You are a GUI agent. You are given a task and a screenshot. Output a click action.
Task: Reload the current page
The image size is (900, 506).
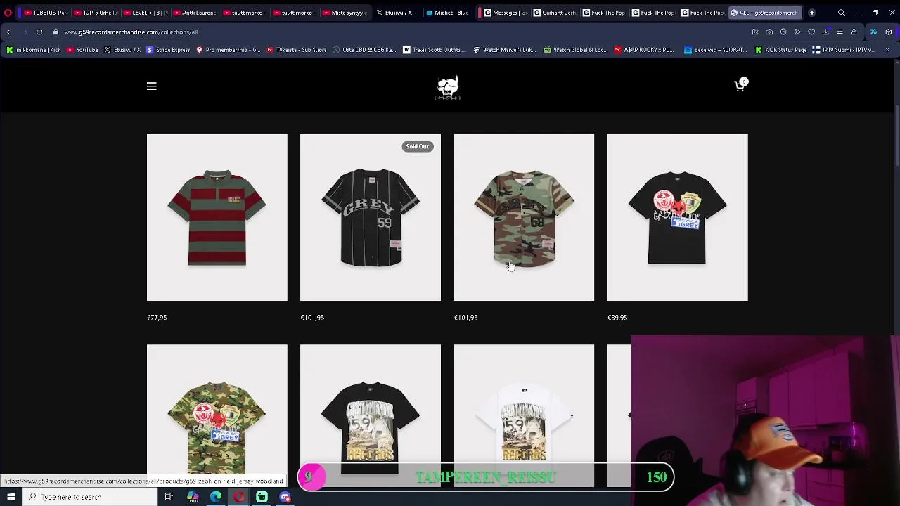click(x=39, y=32)
